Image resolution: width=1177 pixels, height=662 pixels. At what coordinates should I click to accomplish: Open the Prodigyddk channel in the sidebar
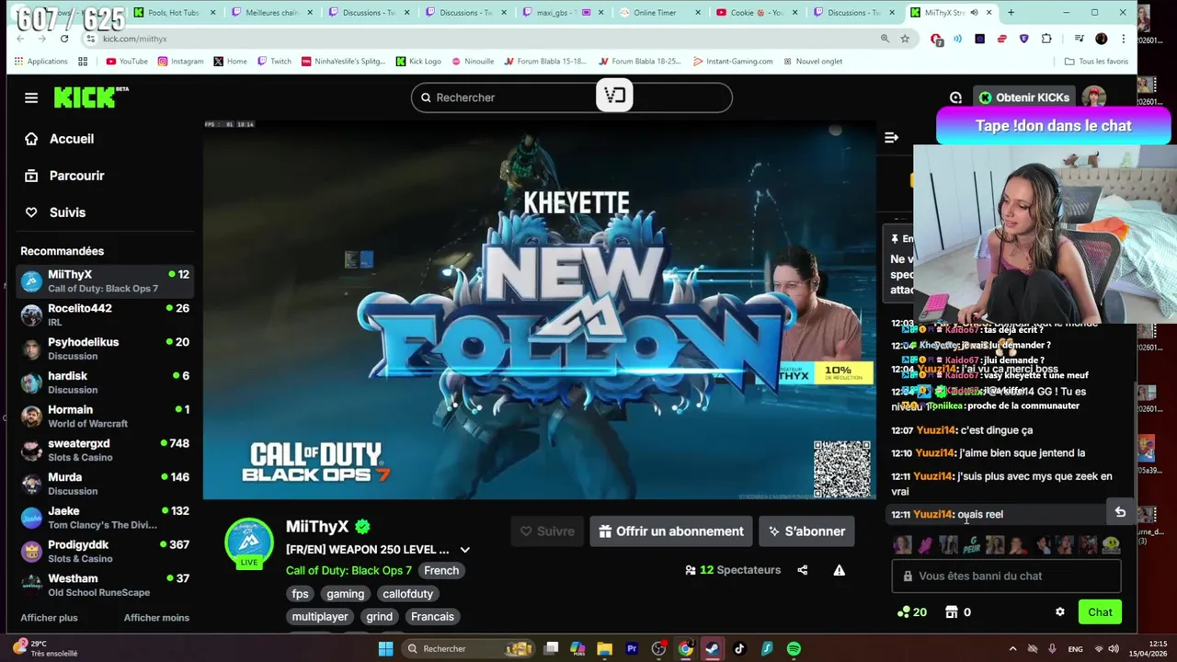(105, 552)
